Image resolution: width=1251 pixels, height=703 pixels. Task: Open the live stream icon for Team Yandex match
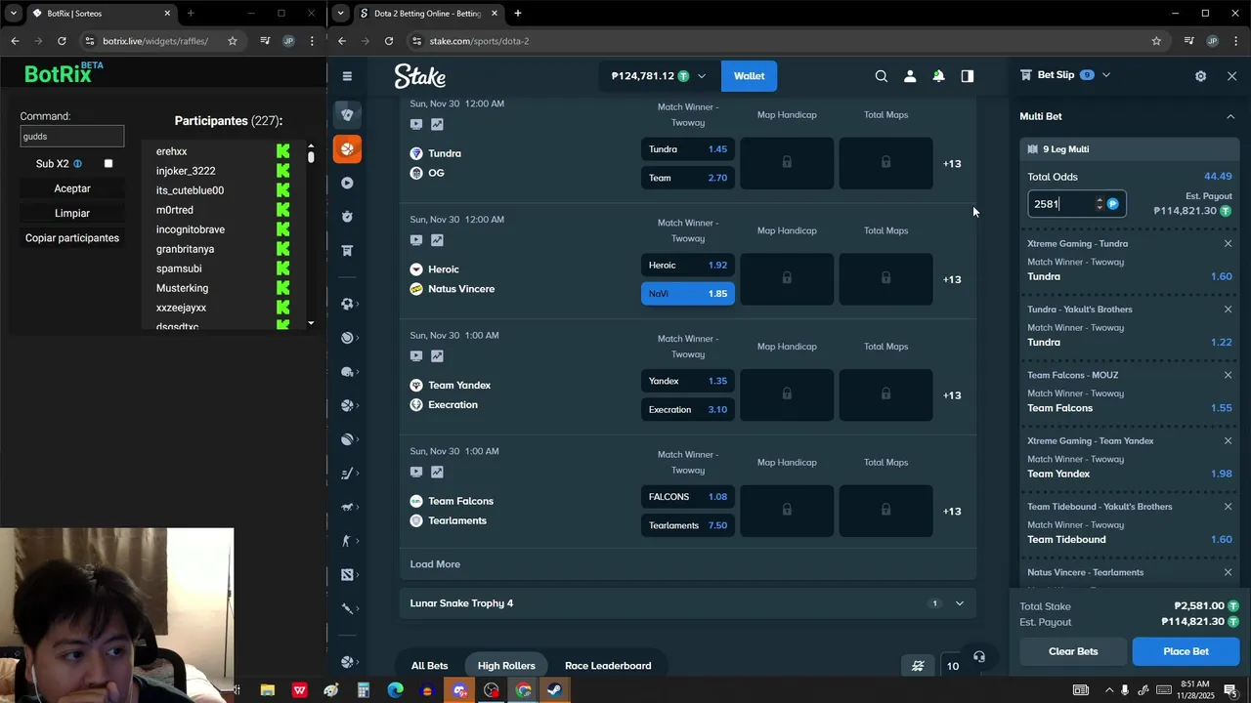tap(416, 356)
